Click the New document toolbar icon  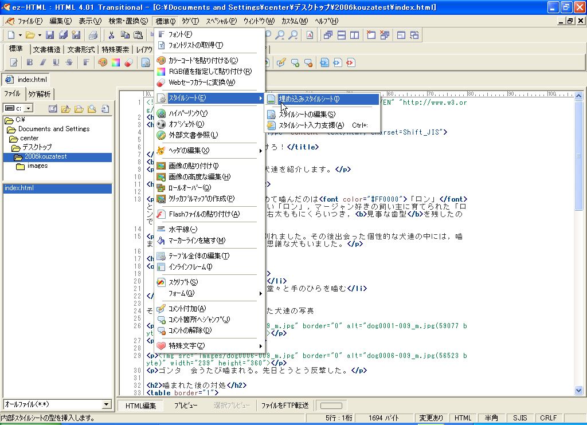11,35
